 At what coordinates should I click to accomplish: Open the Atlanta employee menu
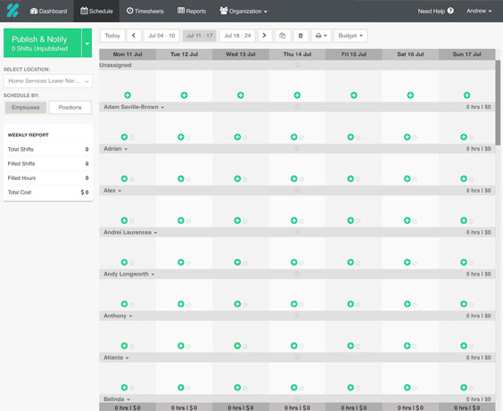(x=116, y=358)
